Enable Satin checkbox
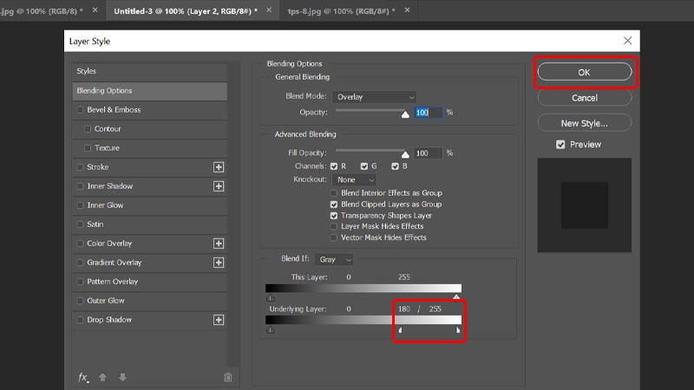 coord(80,224)
